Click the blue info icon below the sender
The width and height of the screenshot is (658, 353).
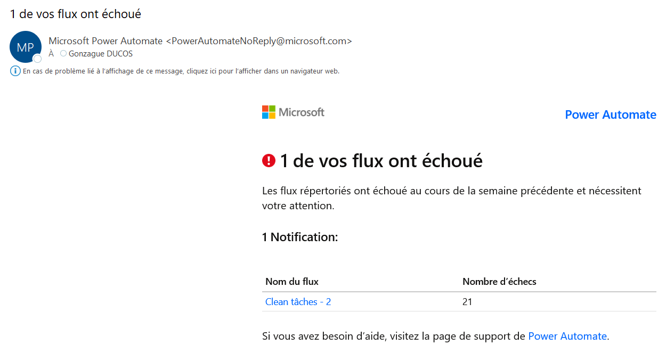point(15,71)
